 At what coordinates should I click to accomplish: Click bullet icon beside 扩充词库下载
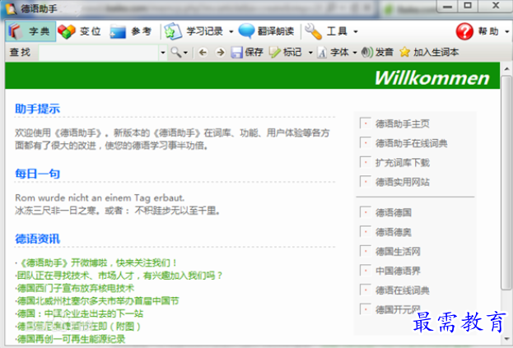(365, 162)
